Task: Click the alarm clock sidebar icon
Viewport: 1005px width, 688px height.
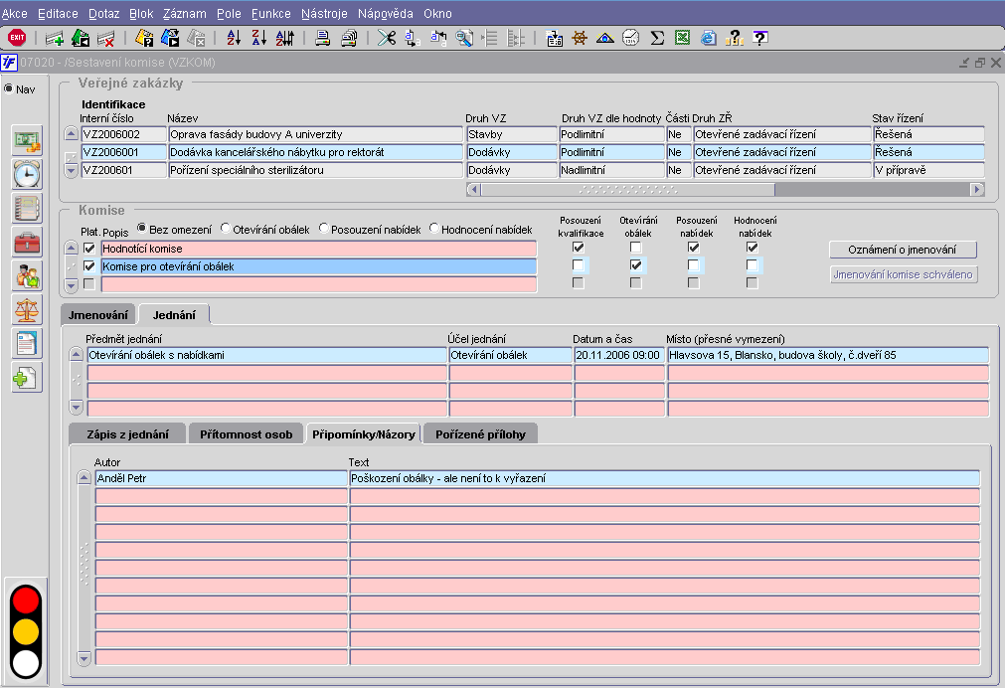Action: click(27, 174)
